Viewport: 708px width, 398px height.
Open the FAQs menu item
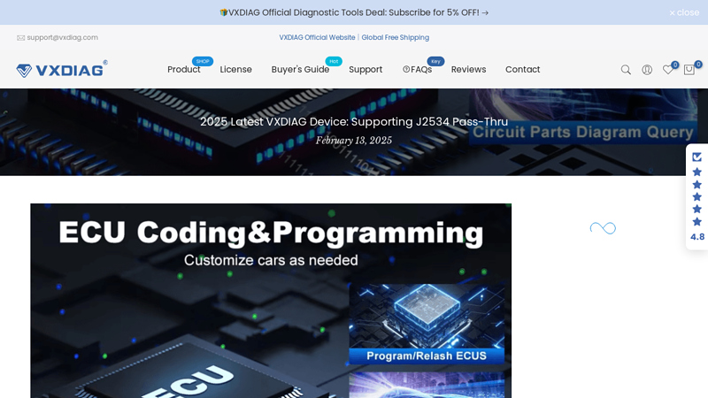coord(417,70)
